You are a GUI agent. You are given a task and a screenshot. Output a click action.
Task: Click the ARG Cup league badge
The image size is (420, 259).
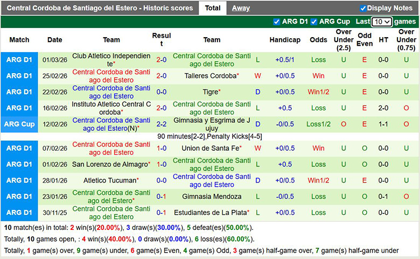pyautogui.click(x=19, y=124)
